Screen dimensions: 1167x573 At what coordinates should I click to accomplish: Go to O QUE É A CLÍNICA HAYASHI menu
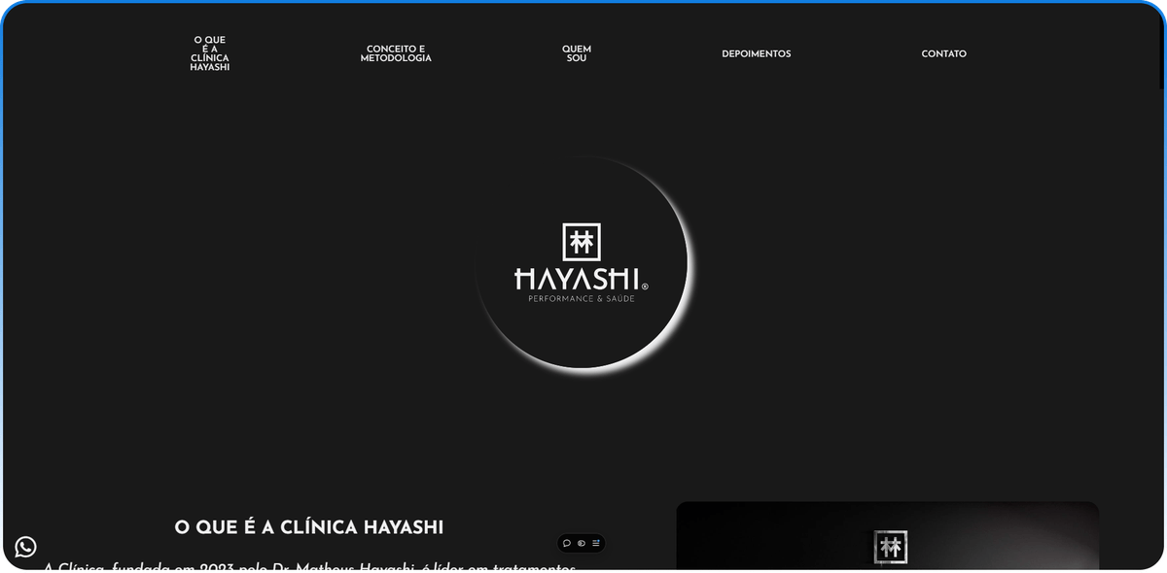[x=210, y=53]
